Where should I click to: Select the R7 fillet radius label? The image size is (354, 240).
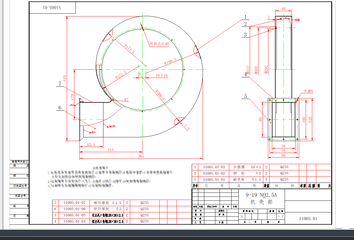[126, 100]
